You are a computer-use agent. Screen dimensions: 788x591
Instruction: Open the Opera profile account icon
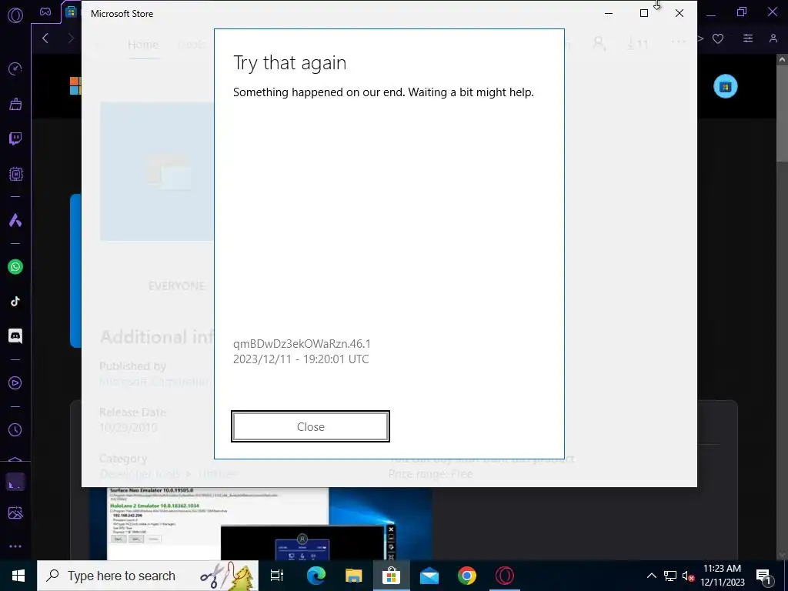point(773,38)
